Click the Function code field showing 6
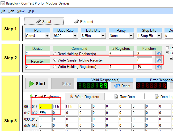The width and height of the screenshot is (173, 131). [145, 60]
